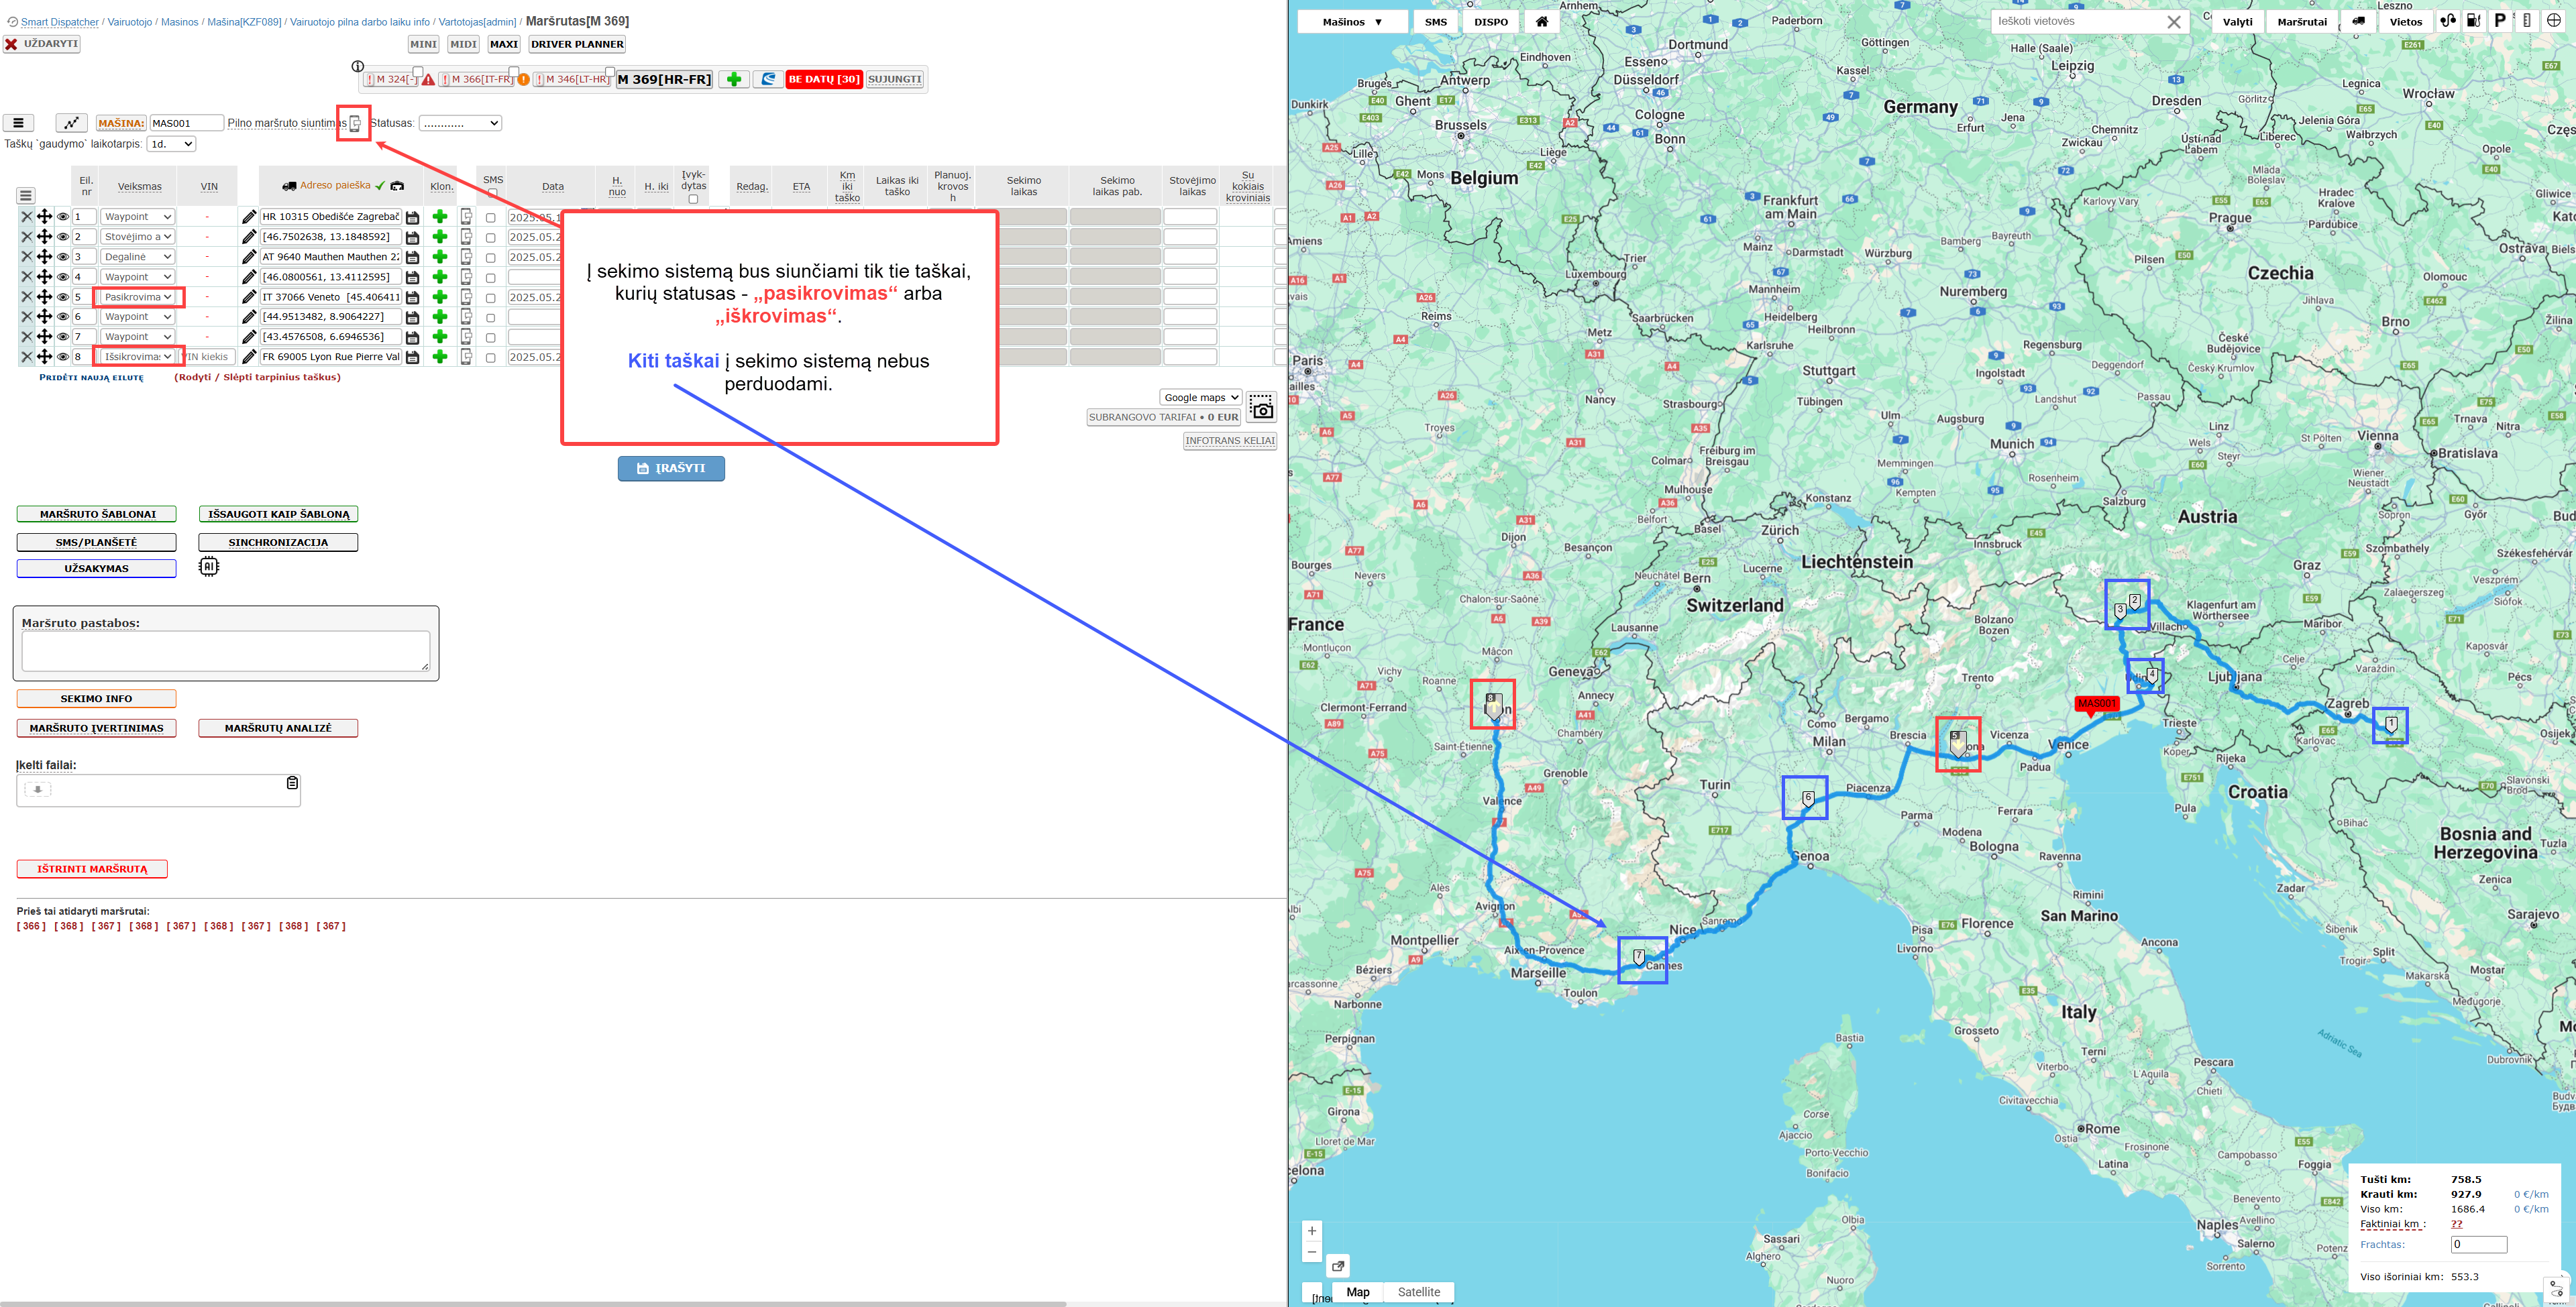Tick the SMS checkbox for row 5
2576x1307 pixels.
click(x=490, y=298)
